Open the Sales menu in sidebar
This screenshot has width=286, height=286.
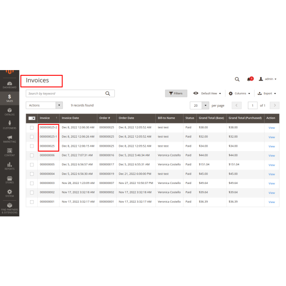click(x=10, y=98)
